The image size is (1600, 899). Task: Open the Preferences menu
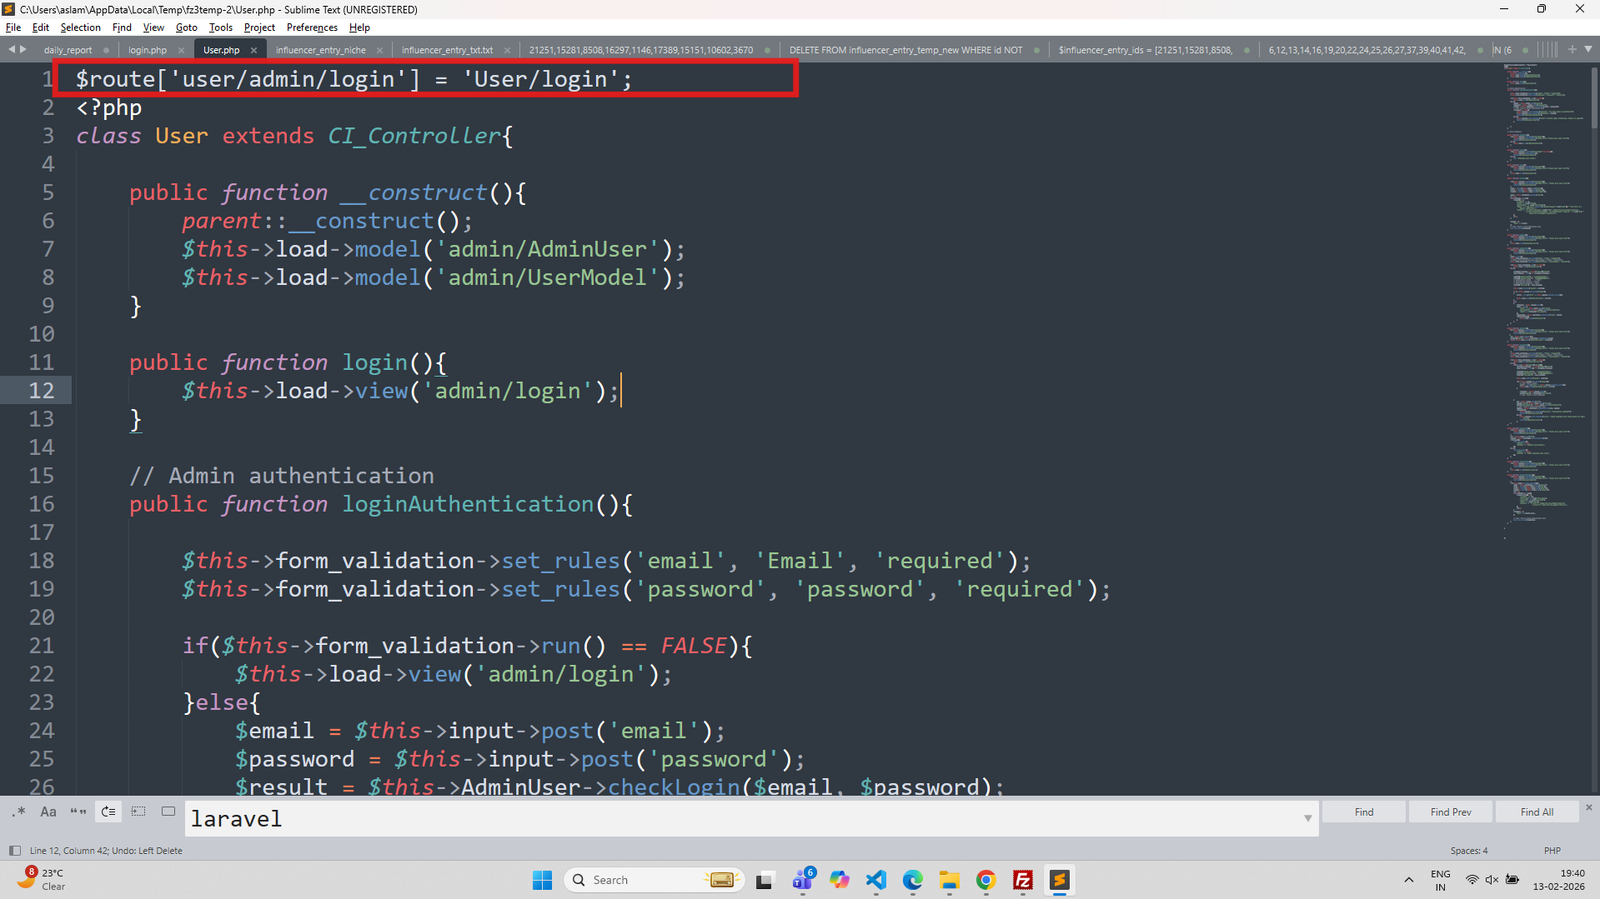(312, 27)
